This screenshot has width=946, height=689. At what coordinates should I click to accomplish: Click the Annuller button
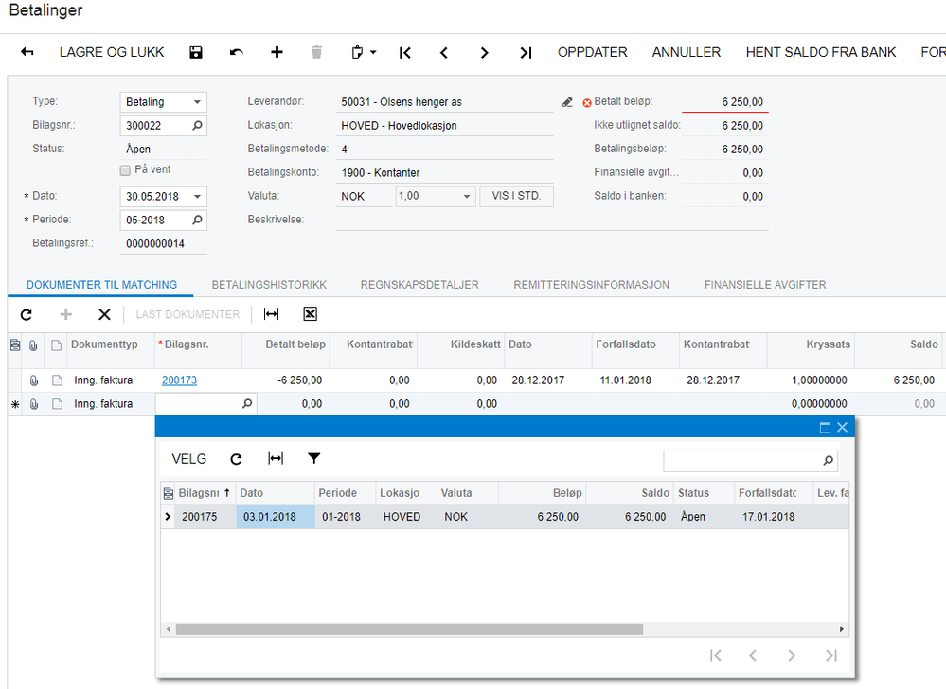(x=686, y=52)
